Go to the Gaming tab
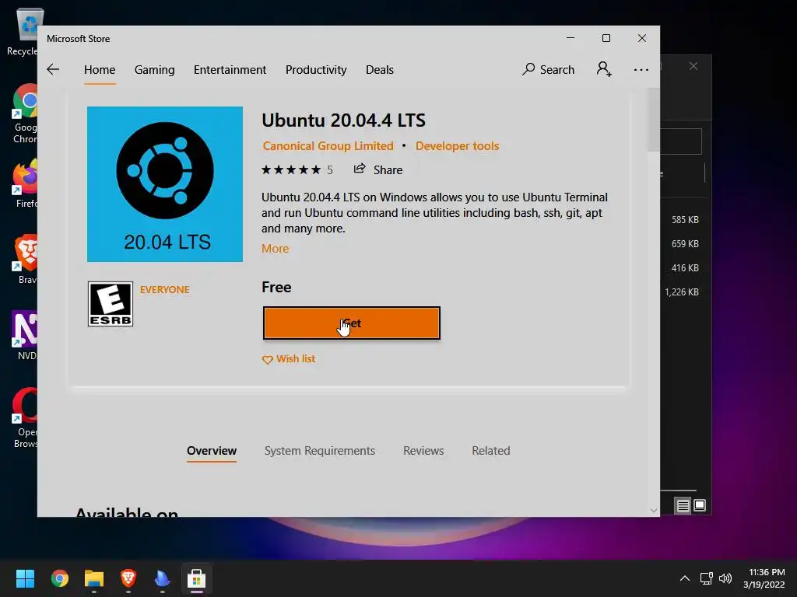The image size is (797, 597). tap(155, 69)
